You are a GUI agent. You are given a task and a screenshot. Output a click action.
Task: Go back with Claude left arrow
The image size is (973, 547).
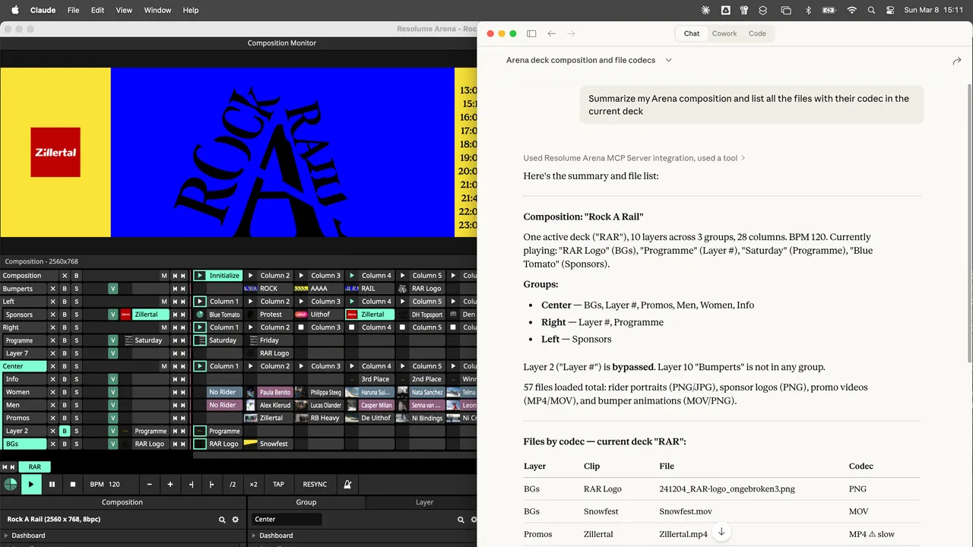tap(552, 33)
